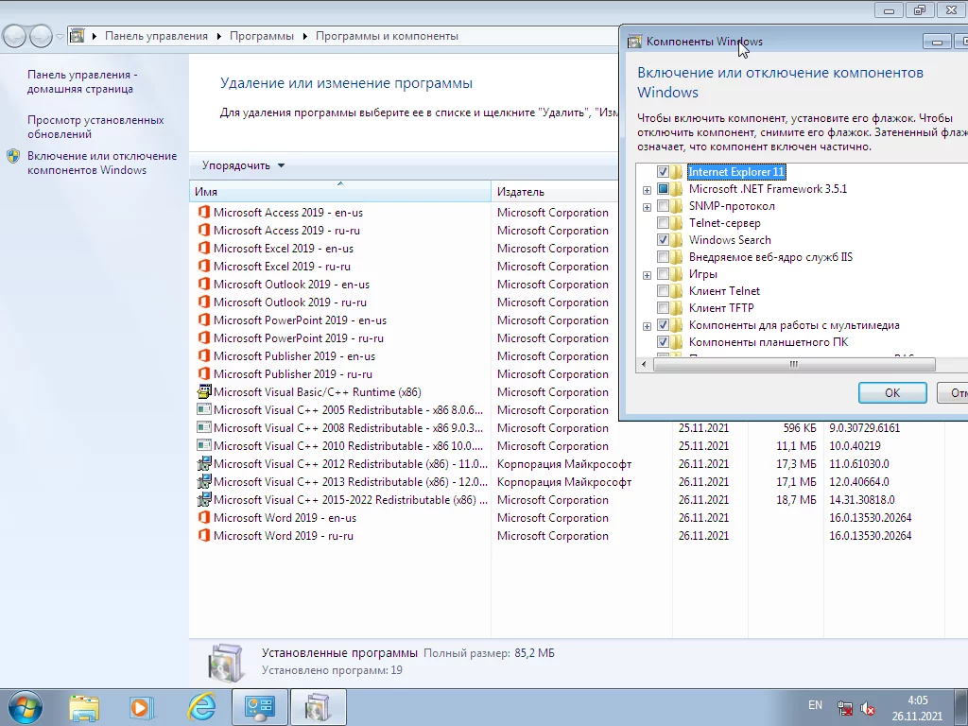Check the Игры component checkbox
The image size is (968, 726).
click(663, 273)
